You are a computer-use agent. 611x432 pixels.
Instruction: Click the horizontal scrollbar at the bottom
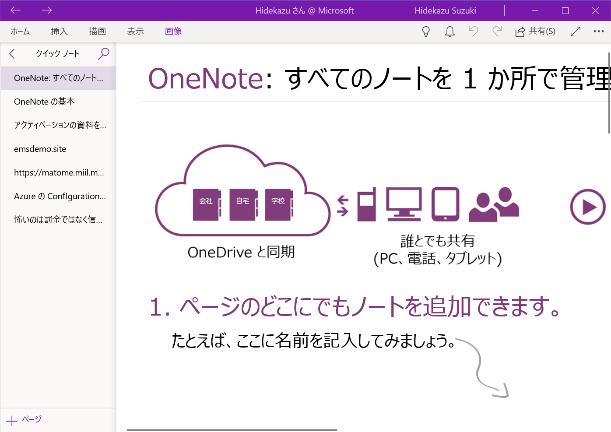pyautogui.click(x=232, y=430)
